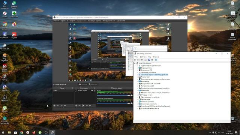Move scene down with arrow in Сцены panel
The height and width of the screenshot is (135, 240).
(x=65, y=105)
